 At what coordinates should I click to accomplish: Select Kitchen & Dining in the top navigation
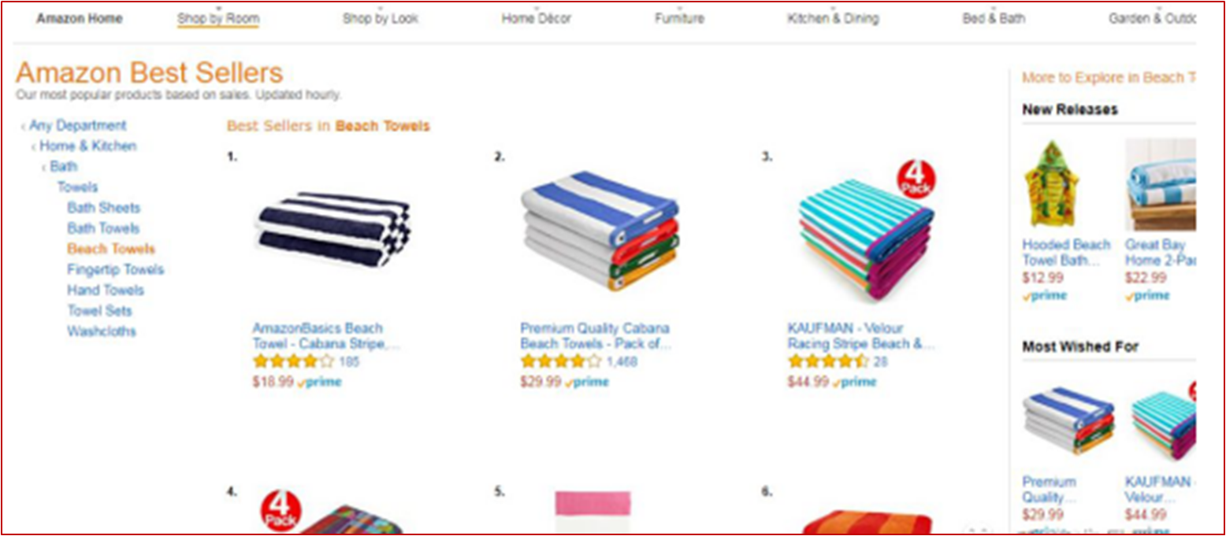tap(833, 18)
